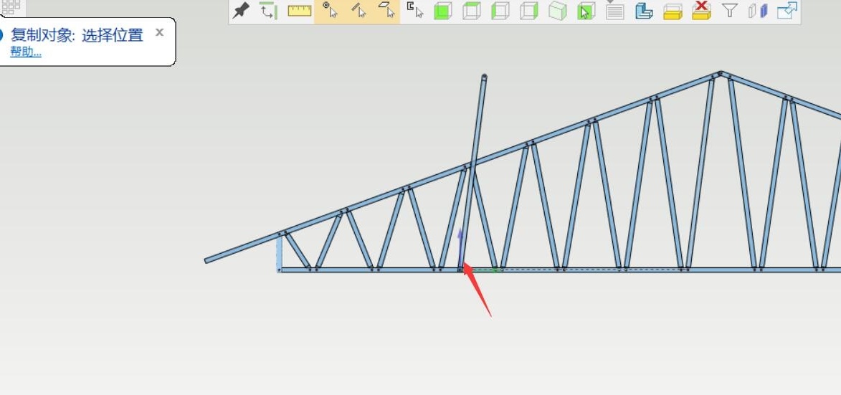This screenshot has width=841, height=395.
Task: Click the pale green angled box icon
Action: coord(557,11)
